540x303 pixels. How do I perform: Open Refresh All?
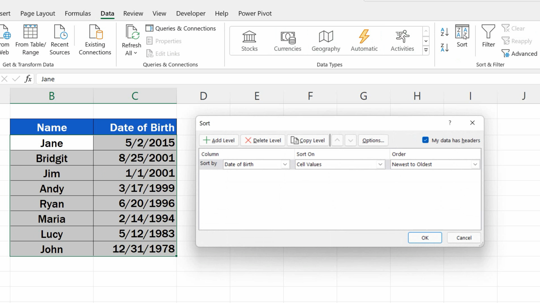tap(131, 40)
